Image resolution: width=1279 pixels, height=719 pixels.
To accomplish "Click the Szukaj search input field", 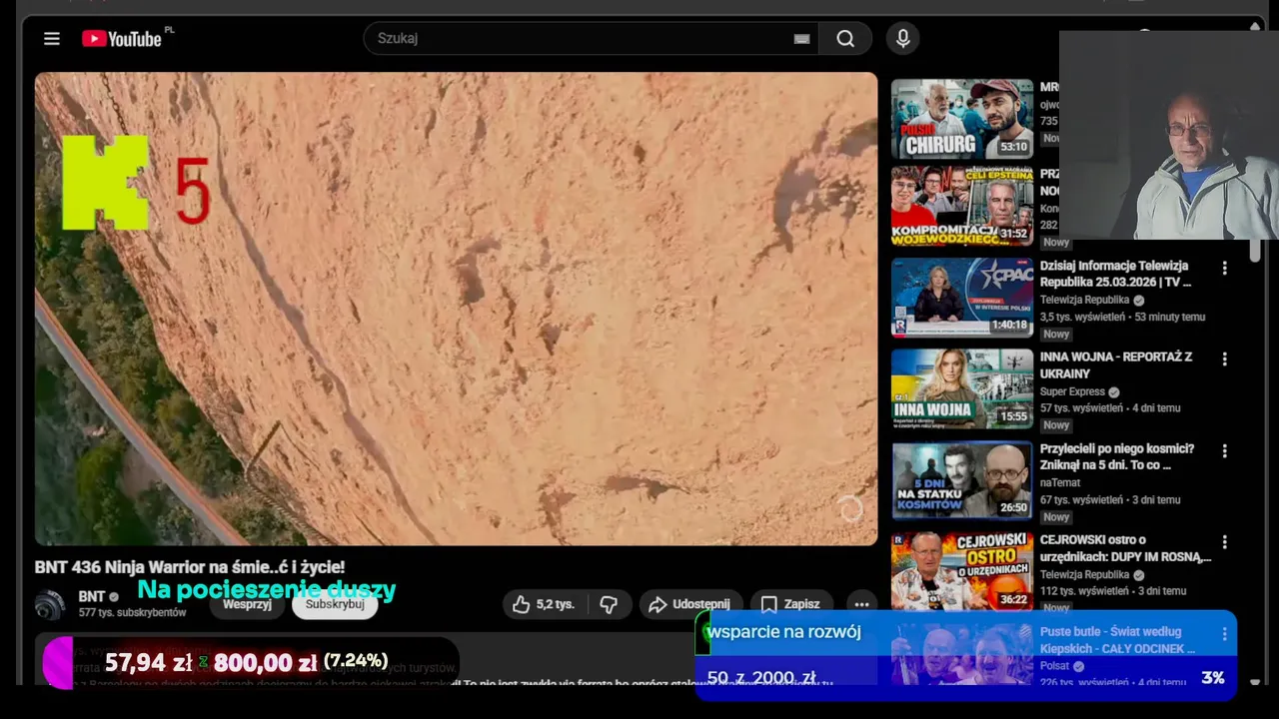I will (591, 38).
